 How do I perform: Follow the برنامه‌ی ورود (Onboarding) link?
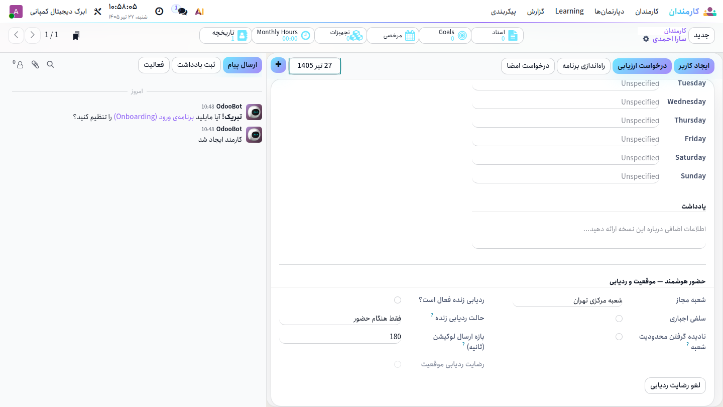coord(154,117)
